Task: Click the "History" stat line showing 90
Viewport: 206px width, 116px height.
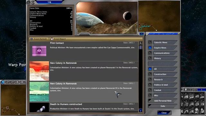Action: click(x=51, y=17)
